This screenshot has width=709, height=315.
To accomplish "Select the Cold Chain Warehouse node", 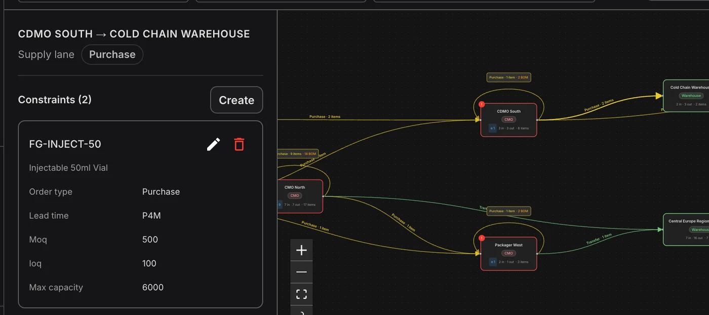I will [x=686, y=96].
